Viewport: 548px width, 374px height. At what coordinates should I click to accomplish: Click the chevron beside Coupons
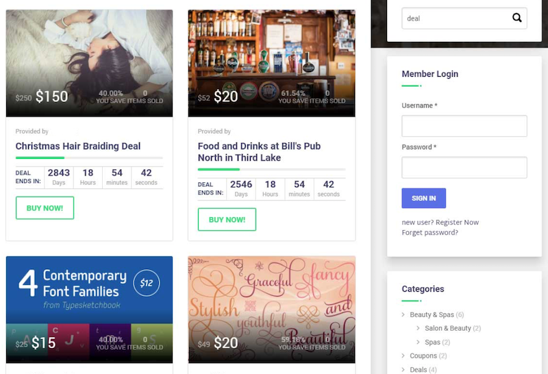403,356
